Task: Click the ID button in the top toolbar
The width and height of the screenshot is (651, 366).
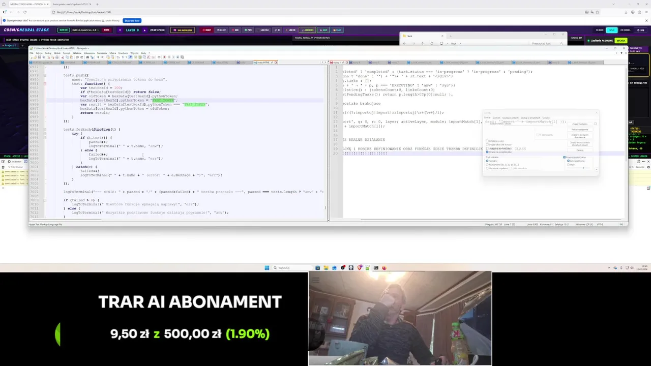Action: coord(277,30)
